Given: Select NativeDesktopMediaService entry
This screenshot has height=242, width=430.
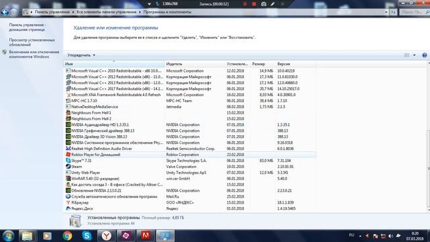Looking at the screenshot, I should 189,107.
